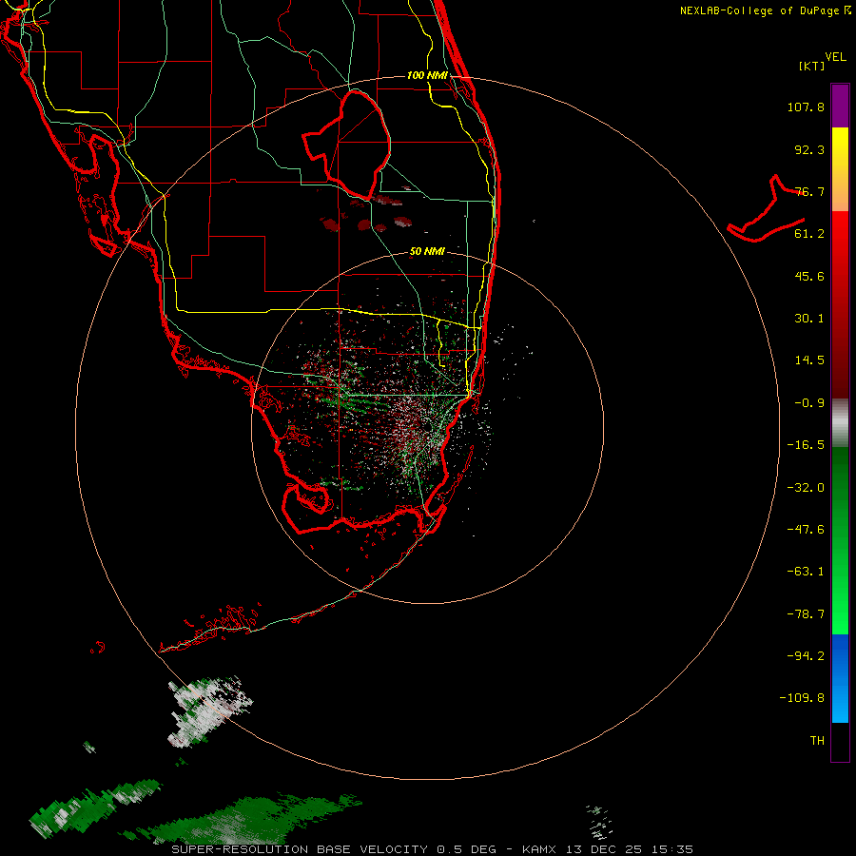Image resolution: width=856 pixels, height=856 pixels.
Task: Click the 45.6 legend value
Action: (x=809, y=276)
